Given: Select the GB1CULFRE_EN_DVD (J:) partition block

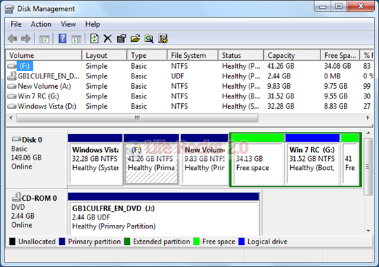Looking at the screenshot, I should pyautogui.click(x=163, y=214).
